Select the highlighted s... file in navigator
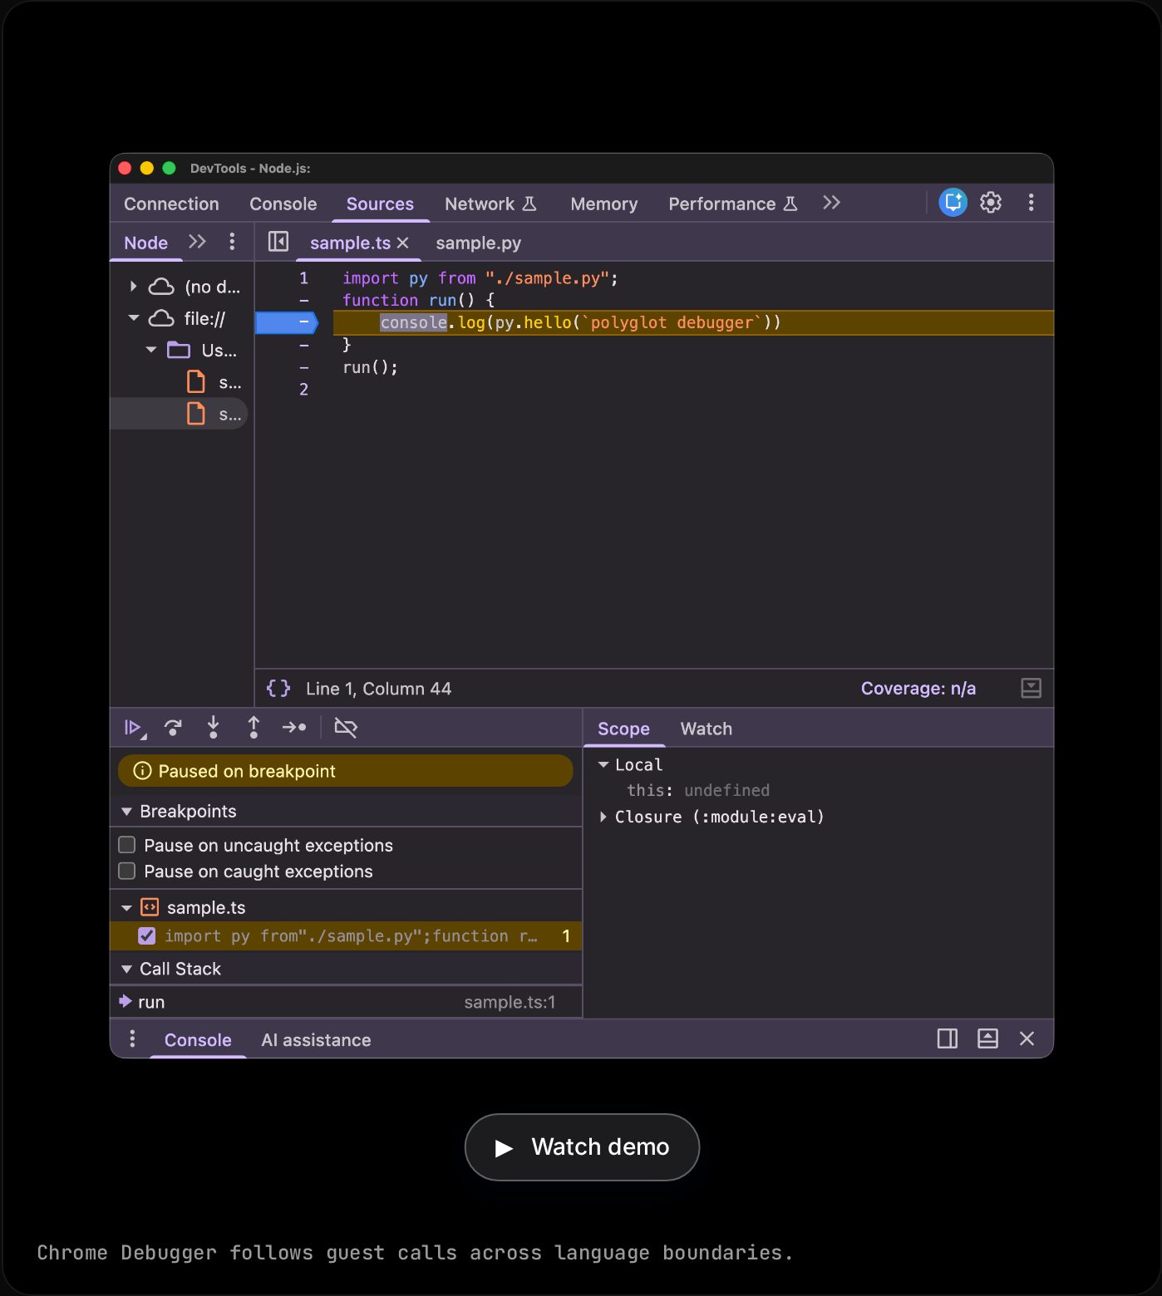The image size is (1162, 1296). point(180,414)
